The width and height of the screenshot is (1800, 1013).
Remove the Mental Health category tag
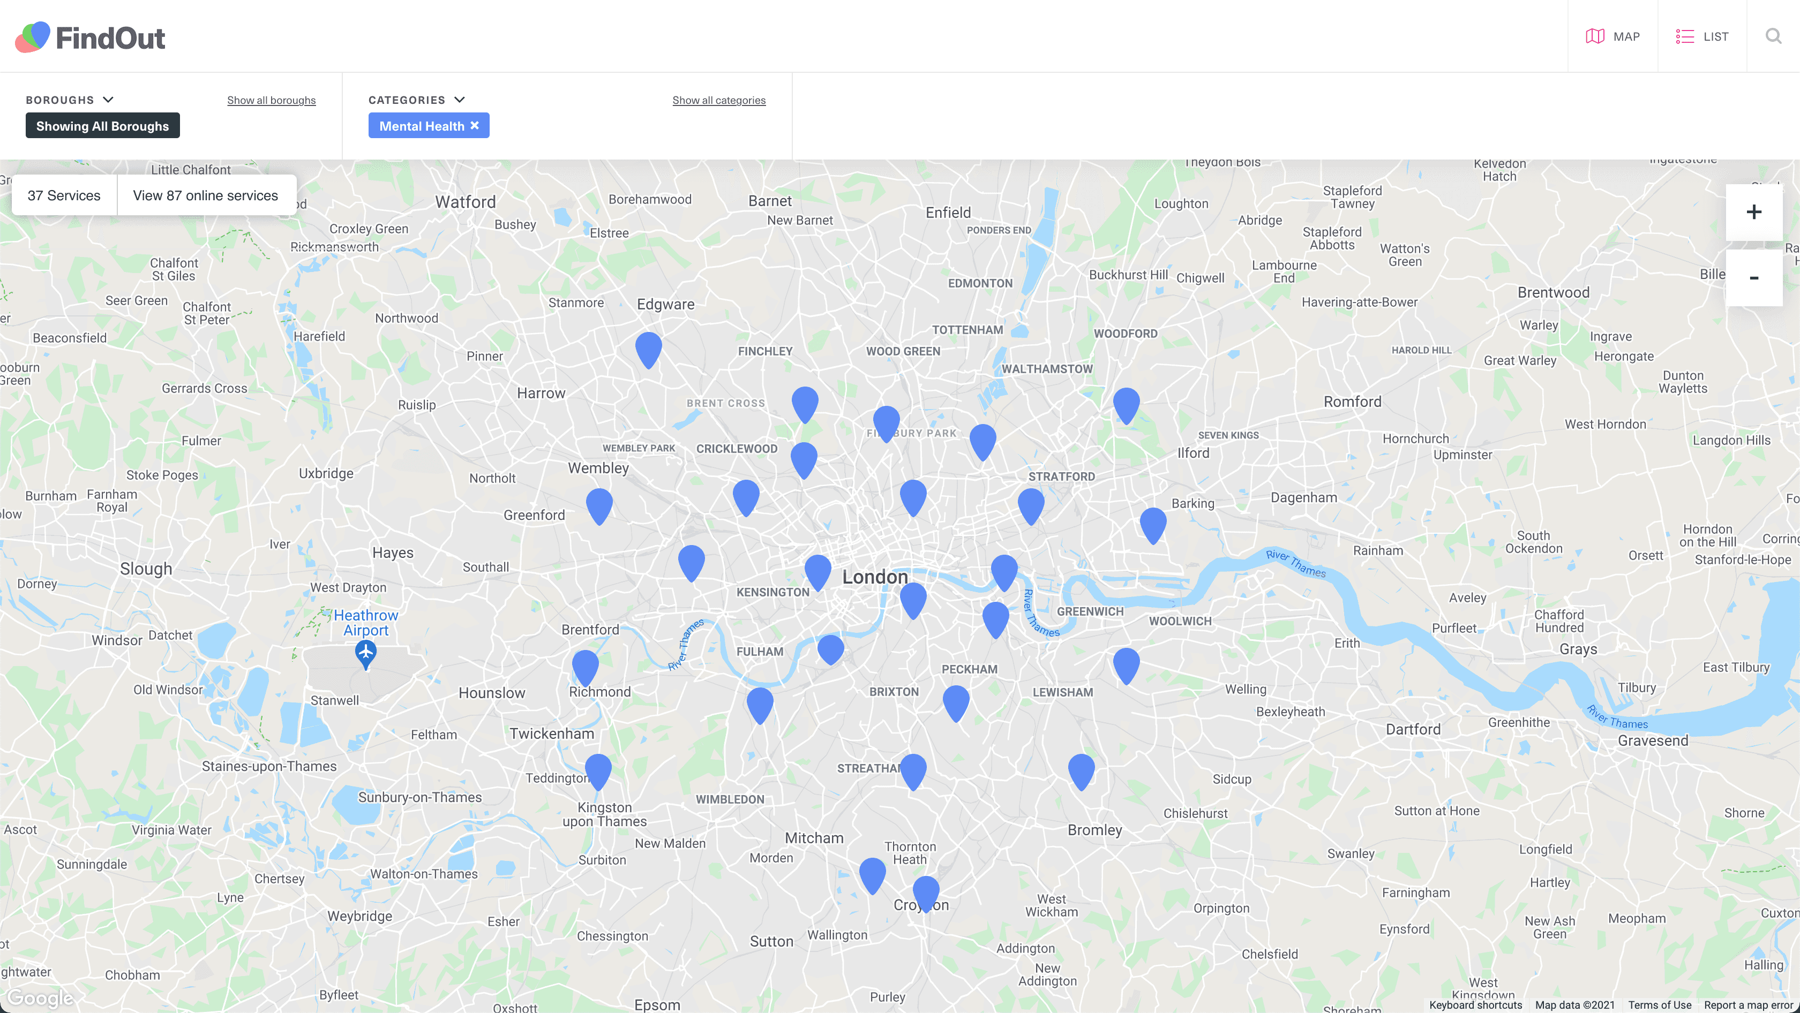(x=476, y=125)
